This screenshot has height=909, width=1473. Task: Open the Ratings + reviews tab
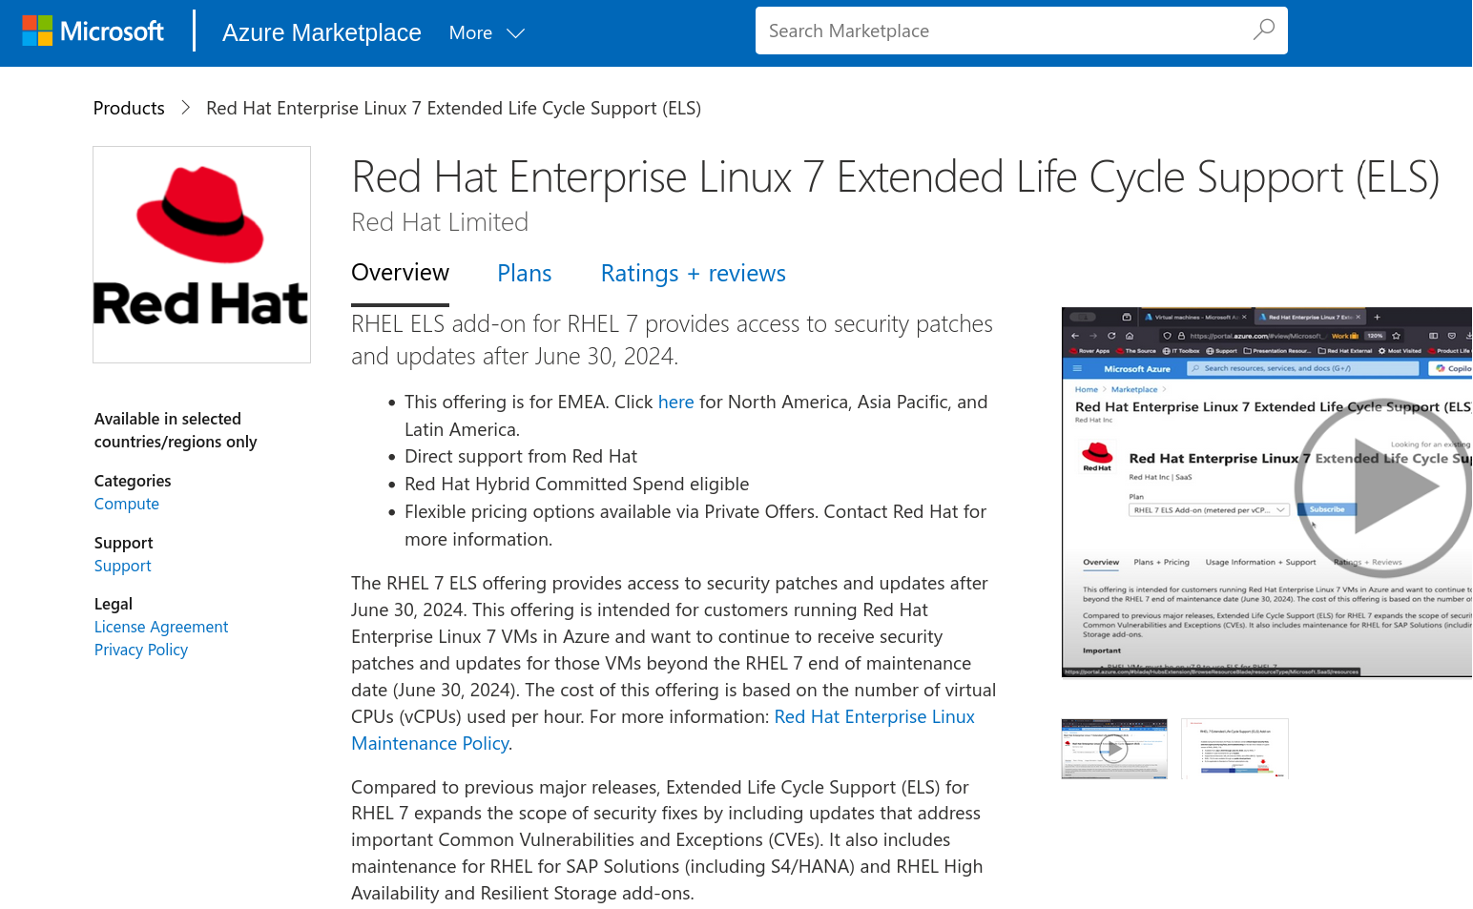pos(694,274)
